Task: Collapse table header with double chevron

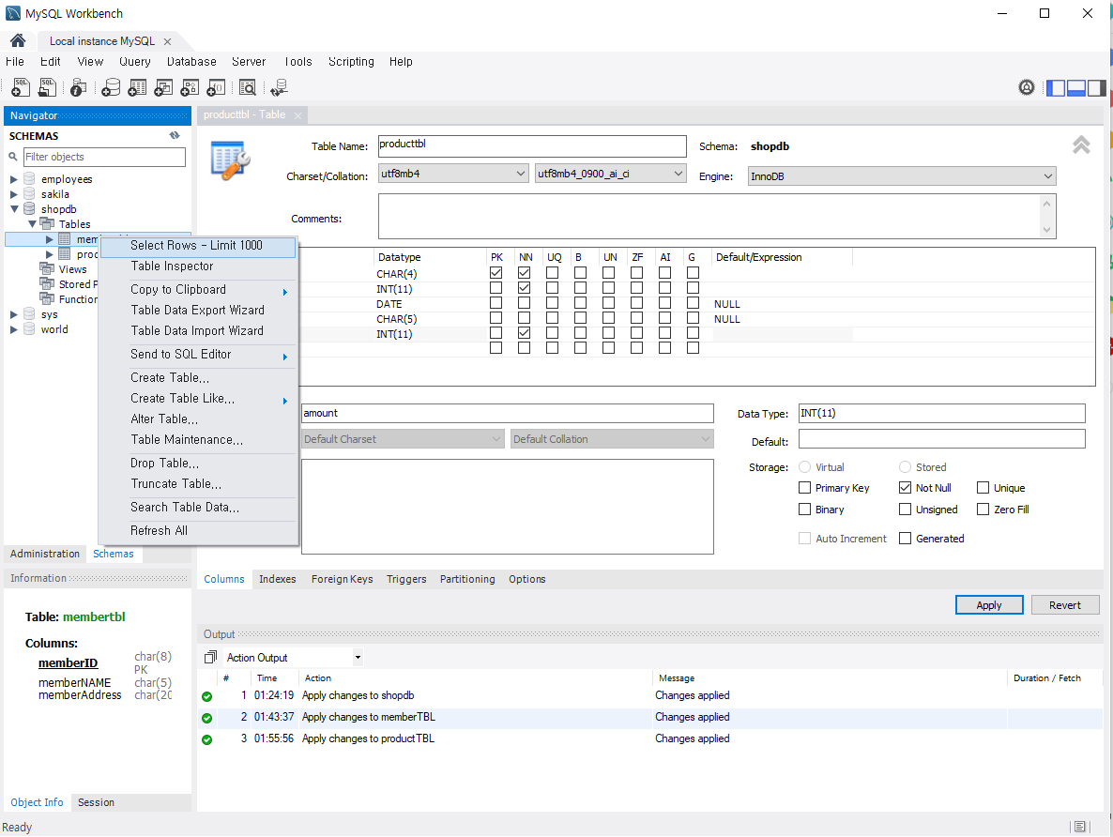Action: (1081, 145)
